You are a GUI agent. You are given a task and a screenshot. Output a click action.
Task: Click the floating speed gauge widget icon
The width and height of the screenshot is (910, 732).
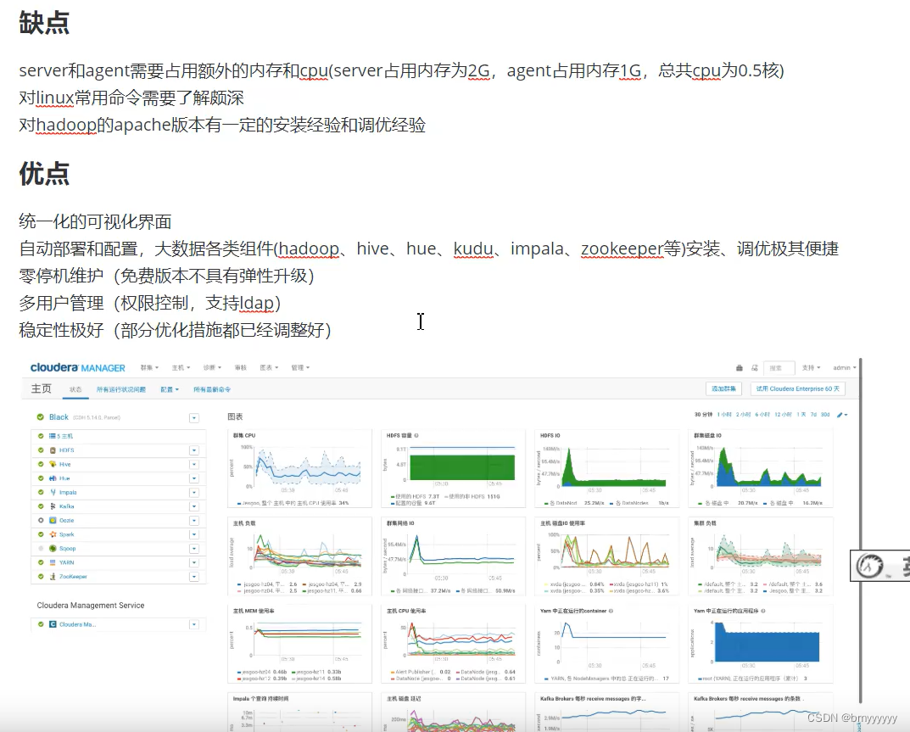click(x=869, y=566)
